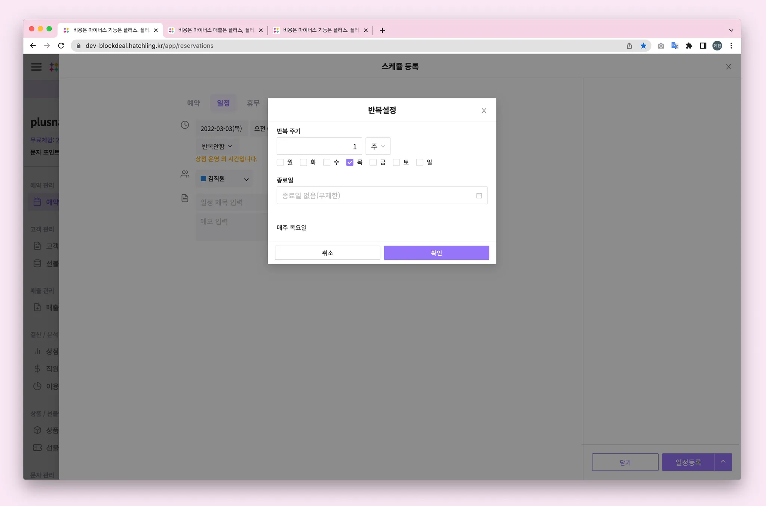Check the 월 weekday checkbox

[280, 162]
